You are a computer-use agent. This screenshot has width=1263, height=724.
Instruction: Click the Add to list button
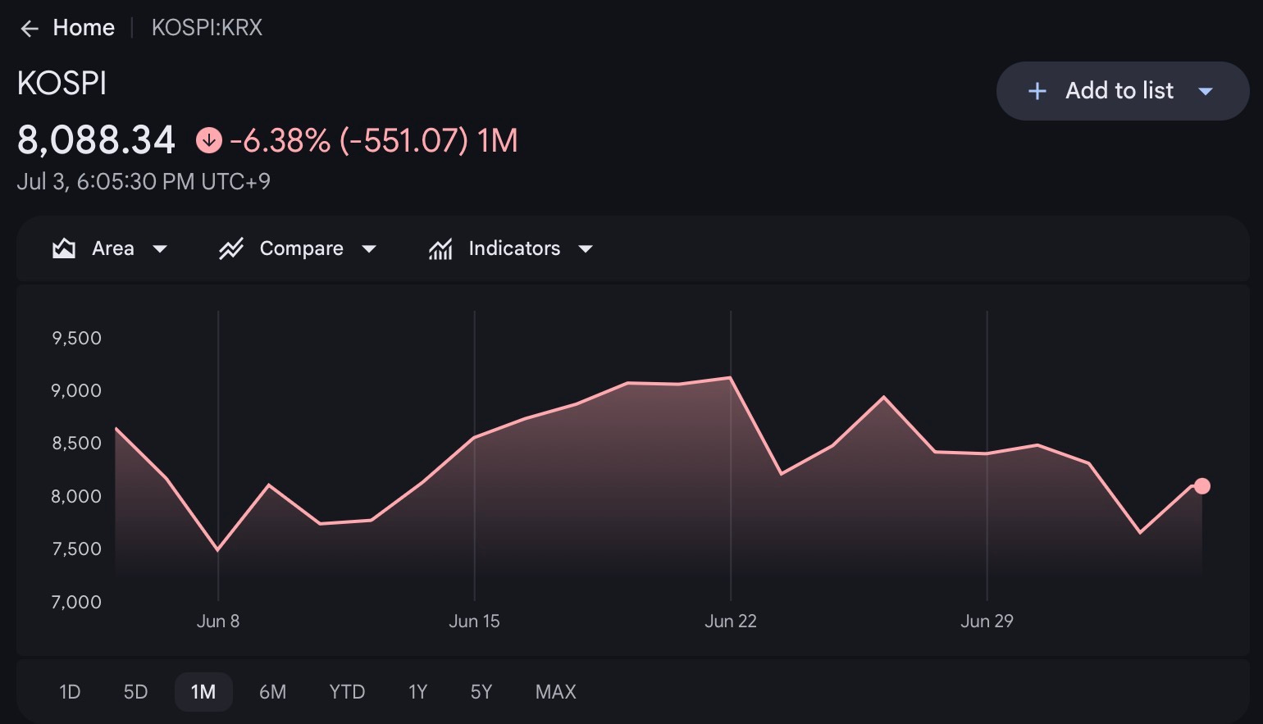(x=1123, y=91)
